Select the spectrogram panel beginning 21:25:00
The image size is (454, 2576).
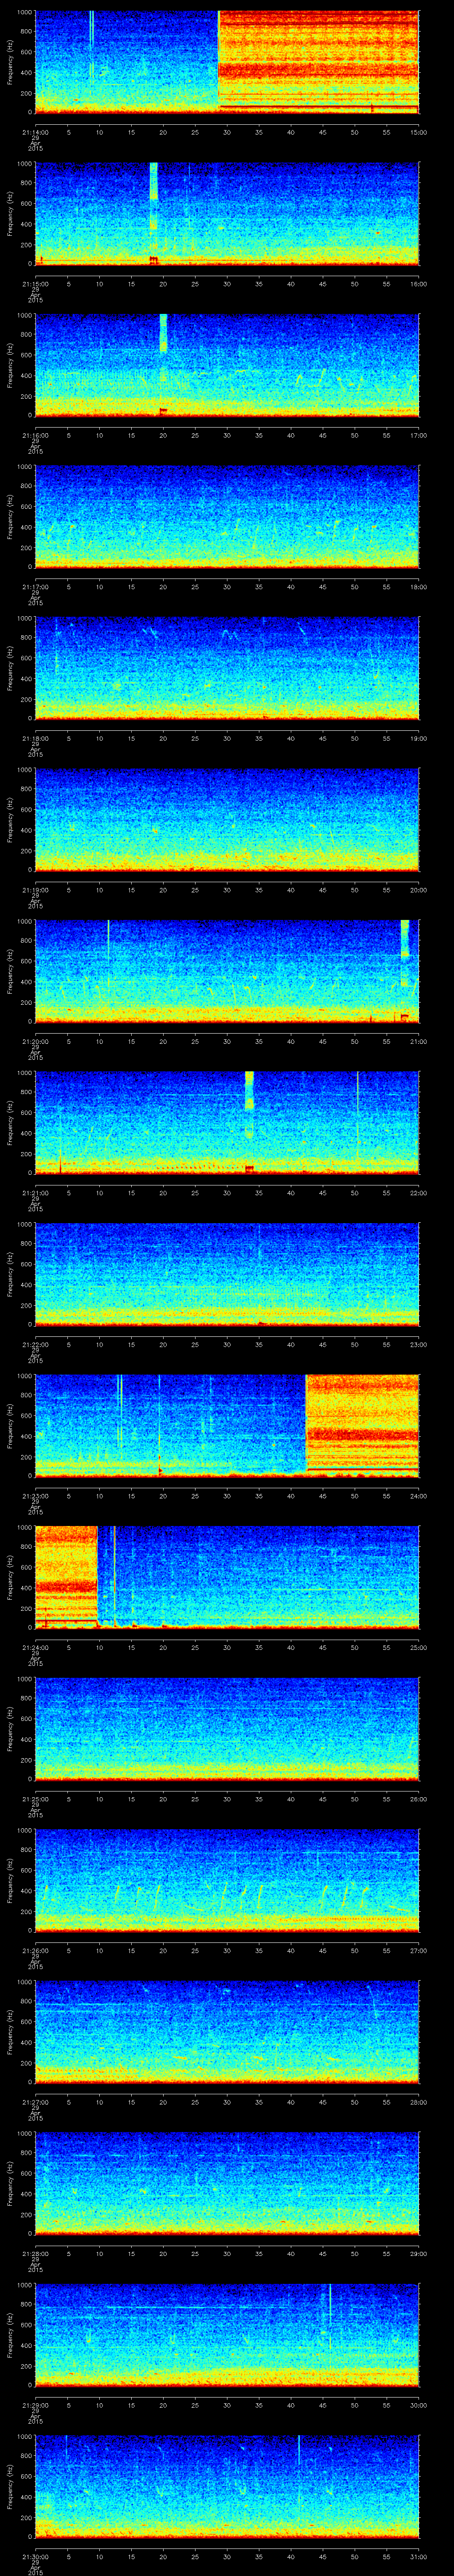tap(227, 1729)
